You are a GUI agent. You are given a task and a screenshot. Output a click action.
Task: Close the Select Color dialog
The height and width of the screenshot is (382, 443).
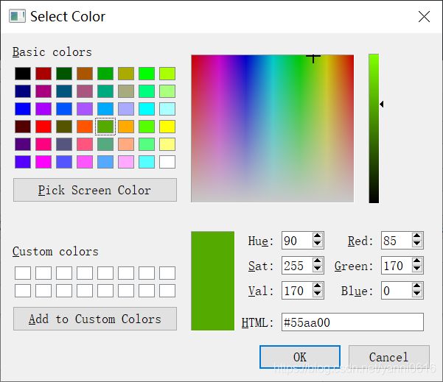[424, 17]
